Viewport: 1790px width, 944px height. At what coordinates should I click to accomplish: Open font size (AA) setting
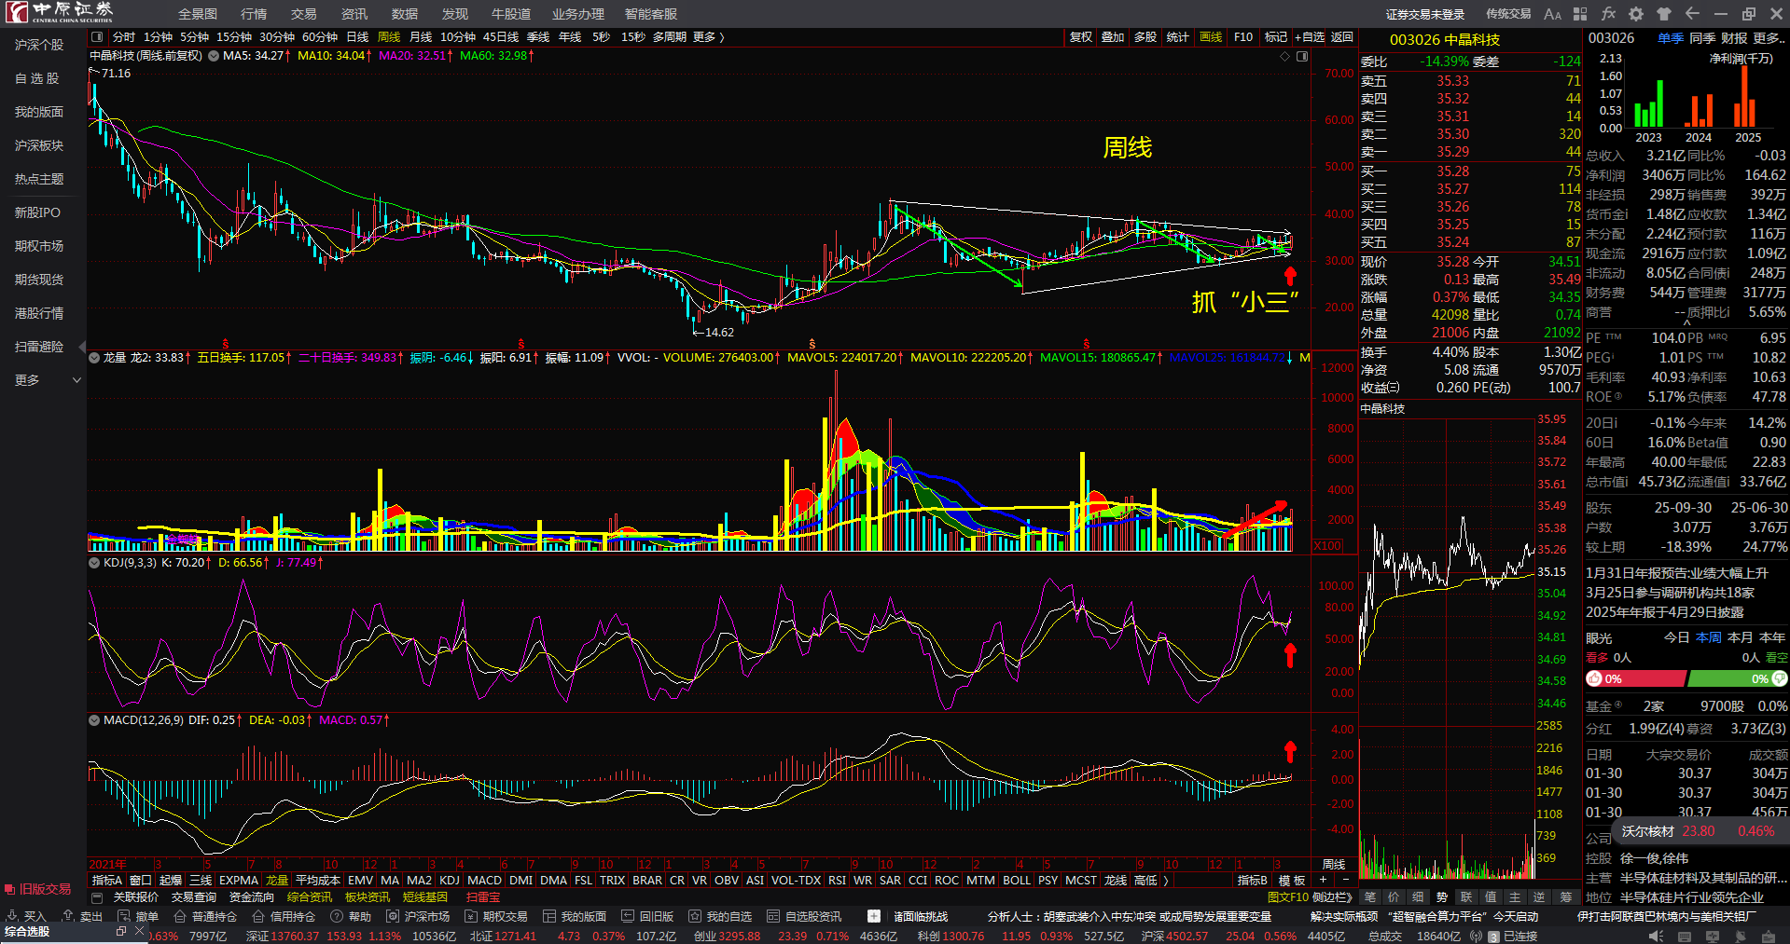pos(1552,14)
